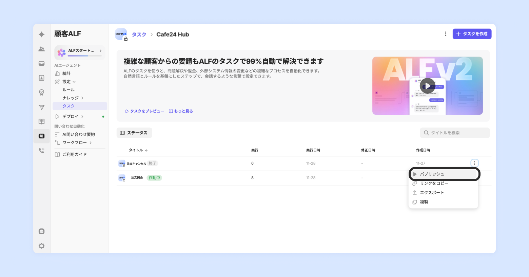Click the タスクをプレビュー link
Viewport: 529px width, 277px height.
pyautogui.click(x=145, y=111)
